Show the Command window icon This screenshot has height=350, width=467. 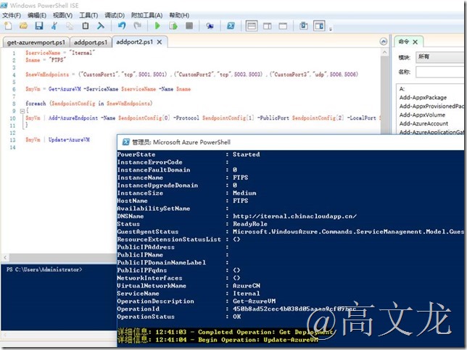click(304, 26)
